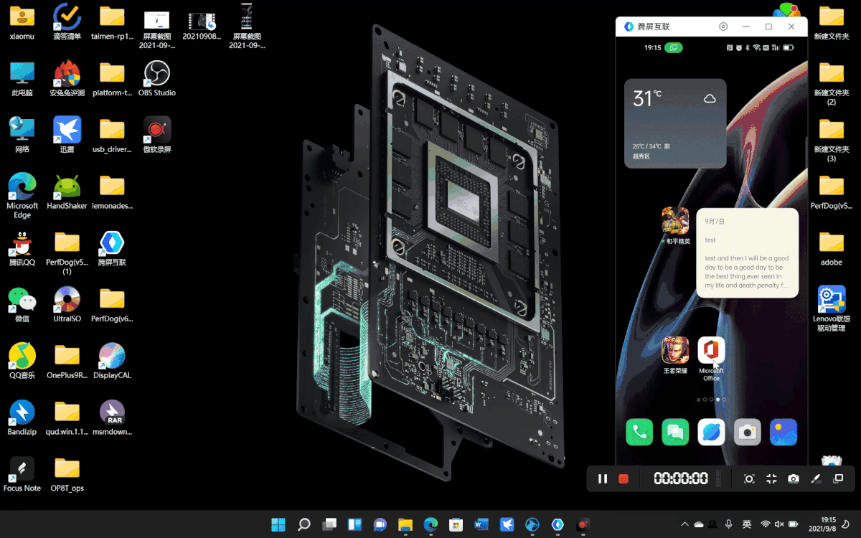Select the 迅雷 desktop shortcut
Viewport: 861px width, 538px height.
(67, 135)
